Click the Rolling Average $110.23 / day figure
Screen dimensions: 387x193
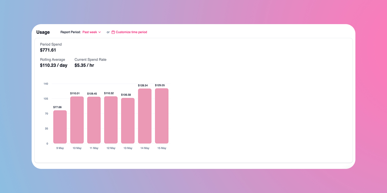tap(54, 65)
